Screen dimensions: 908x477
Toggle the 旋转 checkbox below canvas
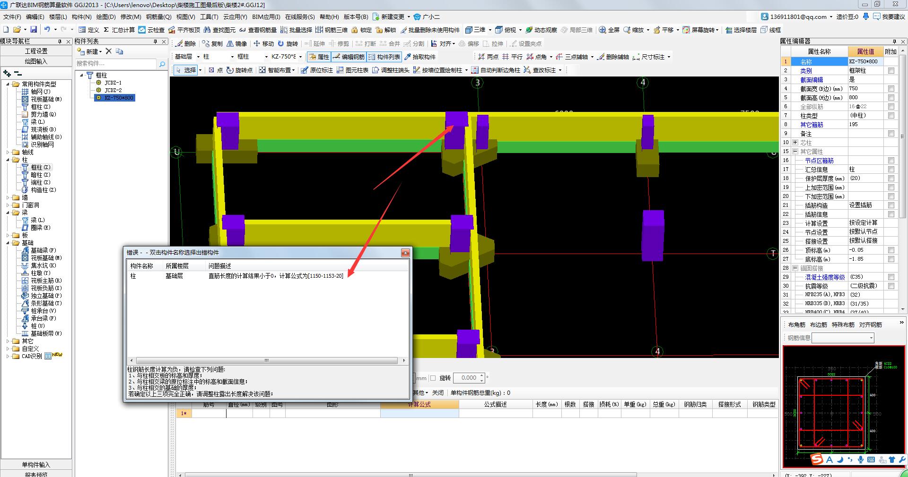(433, 378)
